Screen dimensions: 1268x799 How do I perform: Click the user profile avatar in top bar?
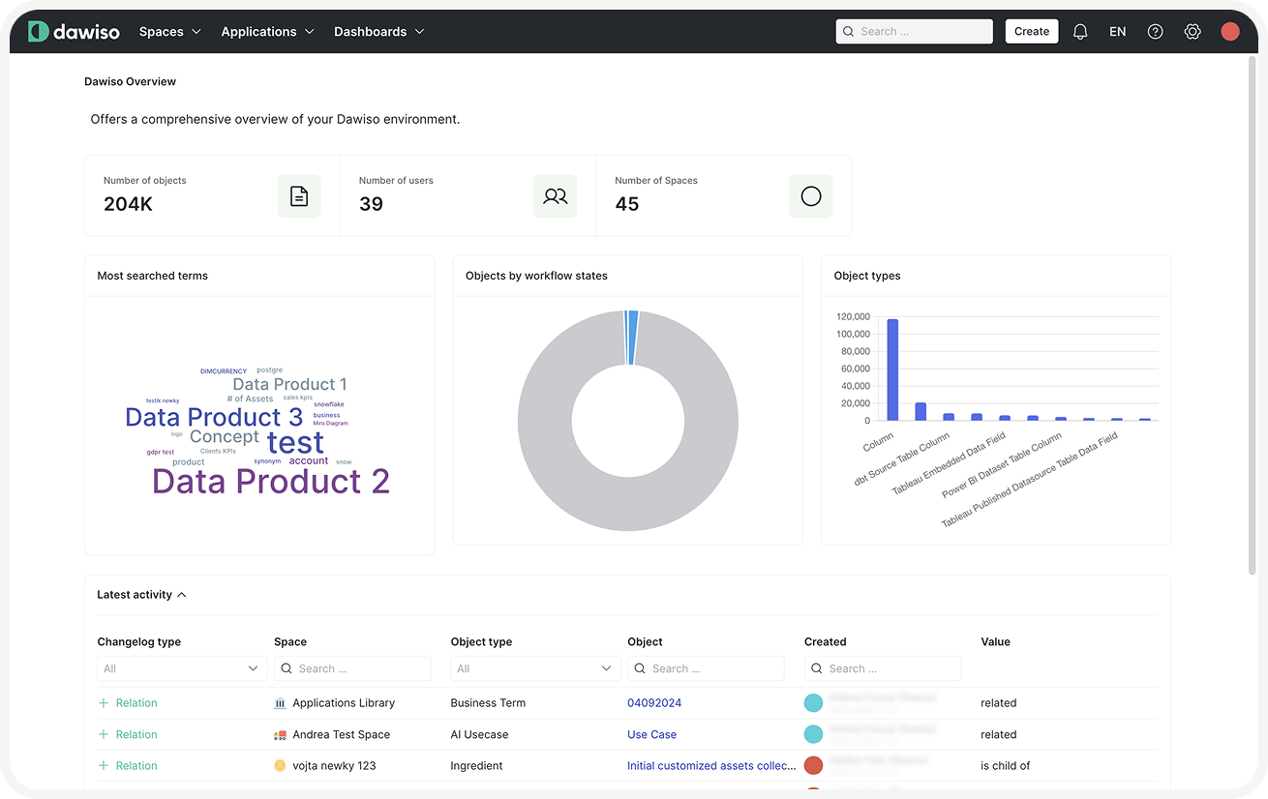[x=1230, y=31]
